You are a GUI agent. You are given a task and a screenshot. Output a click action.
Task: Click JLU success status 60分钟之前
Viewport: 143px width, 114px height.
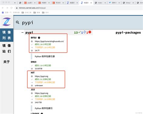point(43,96)
